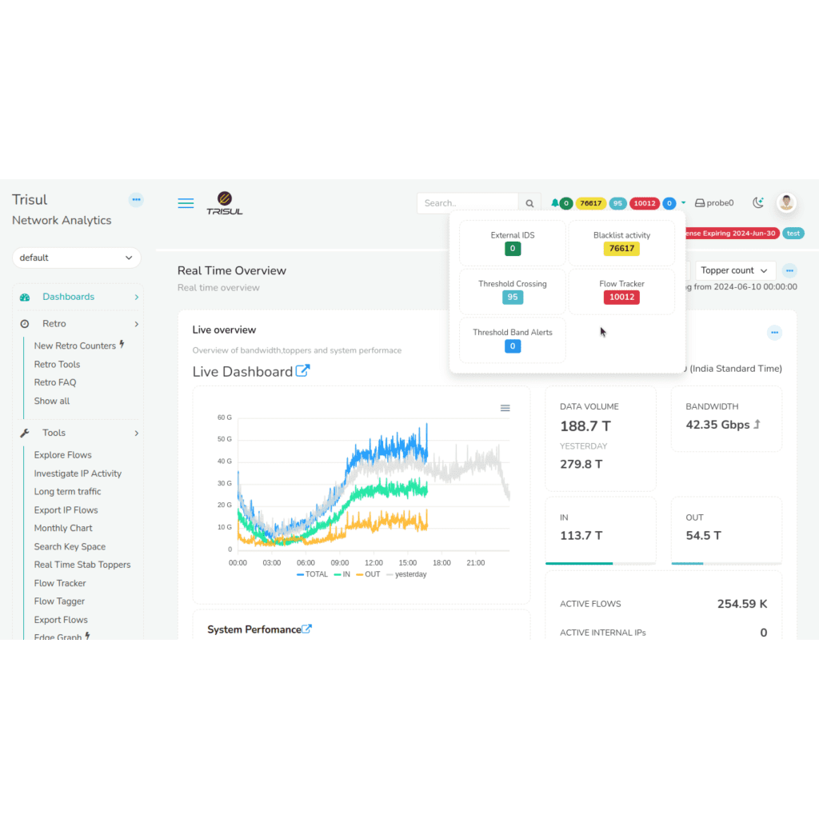Click the alerts bell icon
Screen dimensions: 819x819
pos(554,202)
